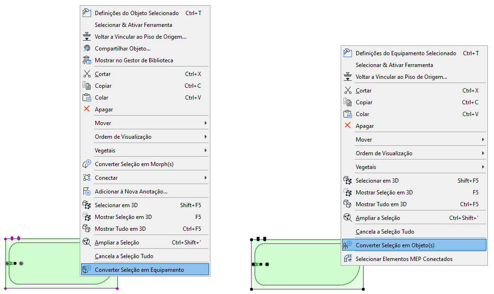This screenshot has height=294, width=494.
Task: Click the floor-link icon in the right menu
Action: [x=348, y=76]
